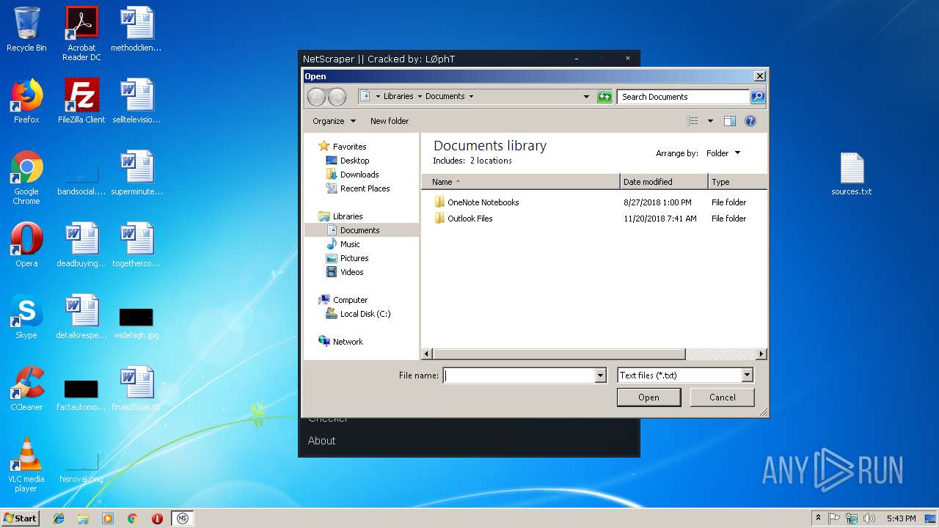
Task: Click the Change your view icon
Action: (x=693, y=121)
